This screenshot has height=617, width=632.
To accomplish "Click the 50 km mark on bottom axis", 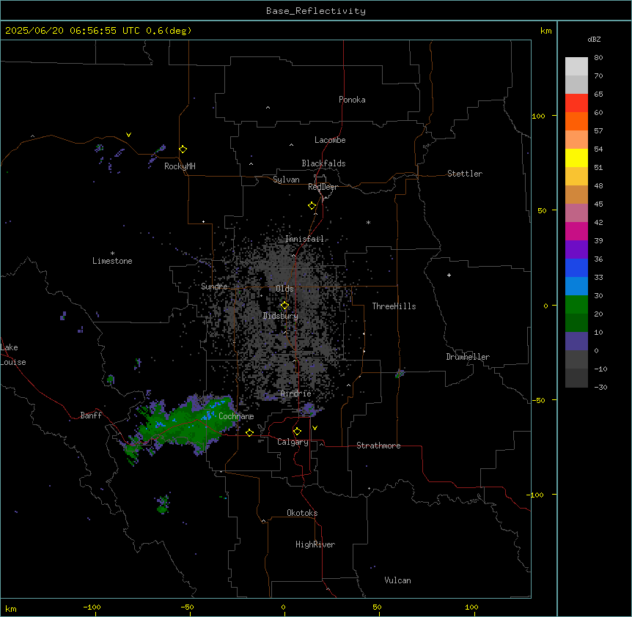I will pos(377,607).
